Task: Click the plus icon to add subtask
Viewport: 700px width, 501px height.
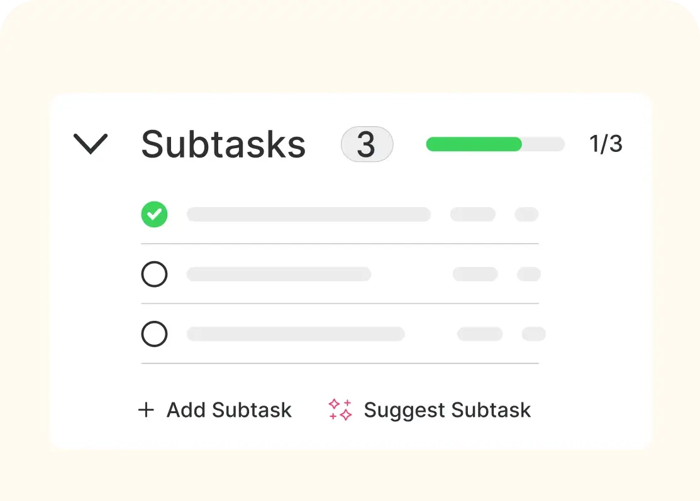Action: pos(146,410)
